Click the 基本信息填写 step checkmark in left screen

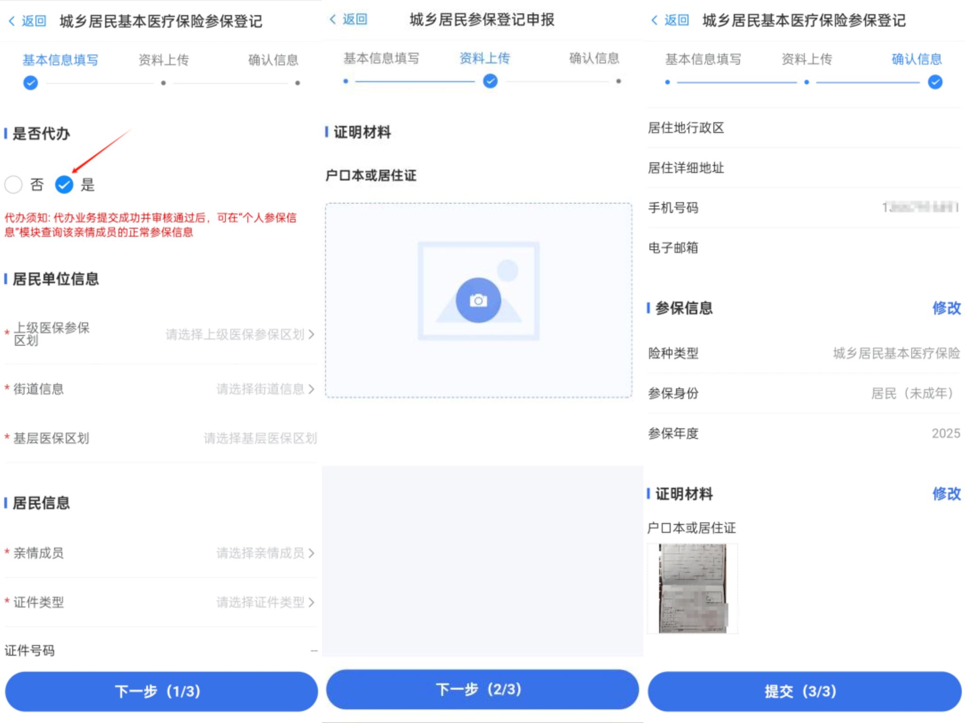tap(31, 83)
